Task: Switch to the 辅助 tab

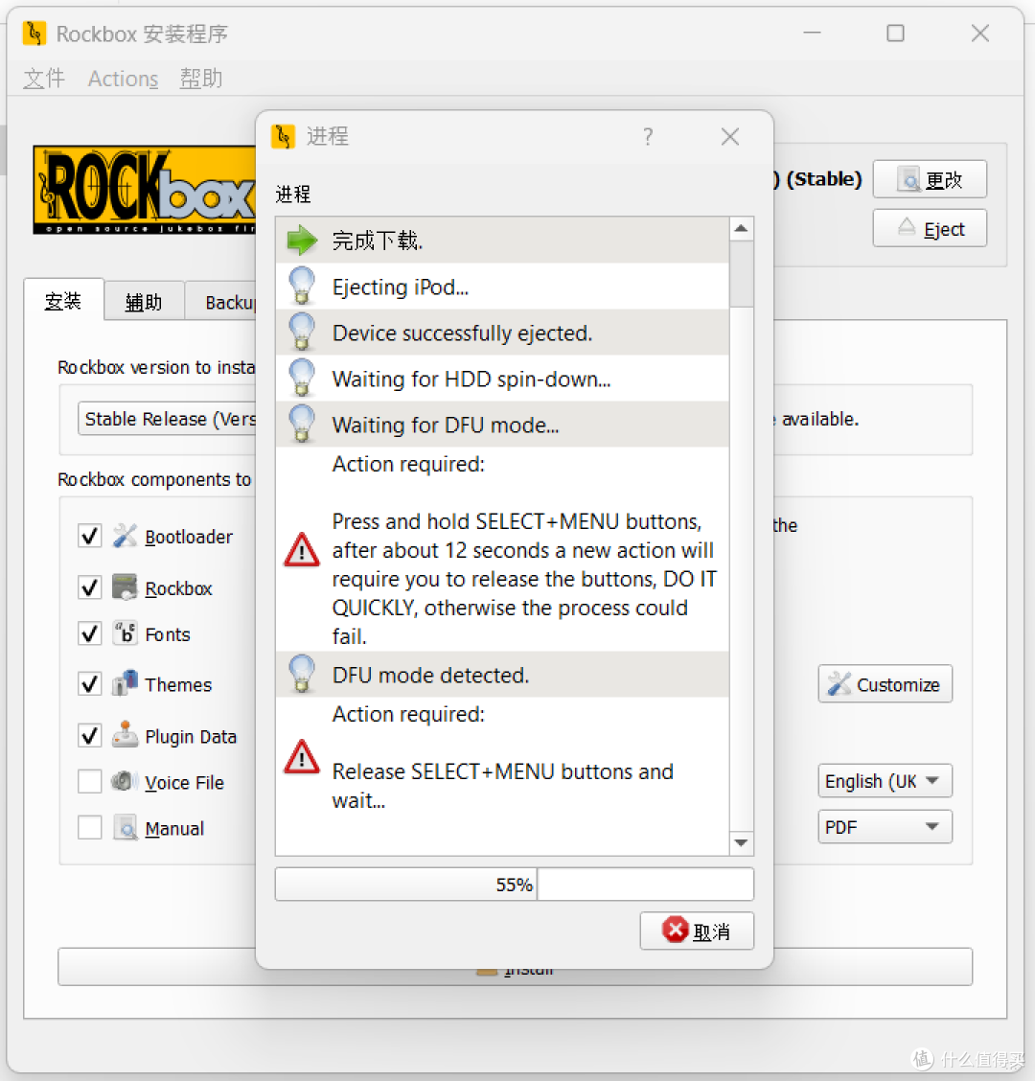Action: pyautogui.click(x=144, y=302)
